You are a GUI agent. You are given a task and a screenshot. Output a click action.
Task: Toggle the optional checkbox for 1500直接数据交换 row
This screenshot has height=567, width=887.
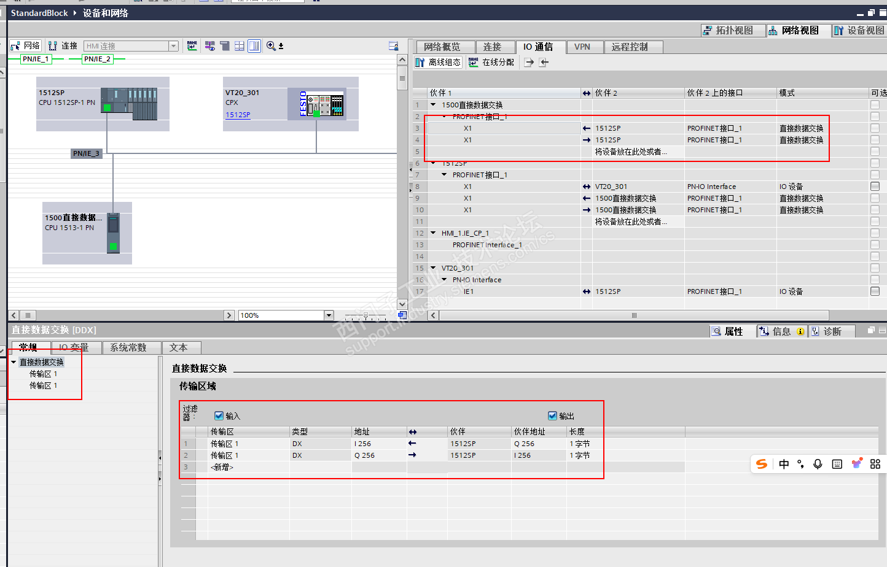(x=875, y=105)
